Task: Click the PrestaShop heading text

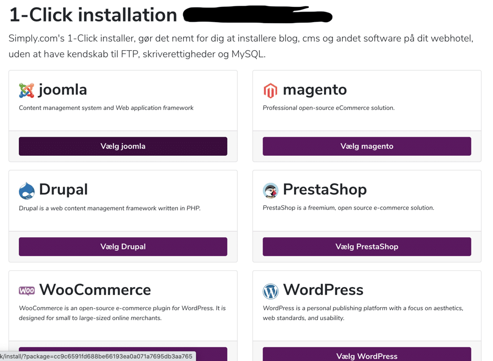Action: click(x=325, y=190)
